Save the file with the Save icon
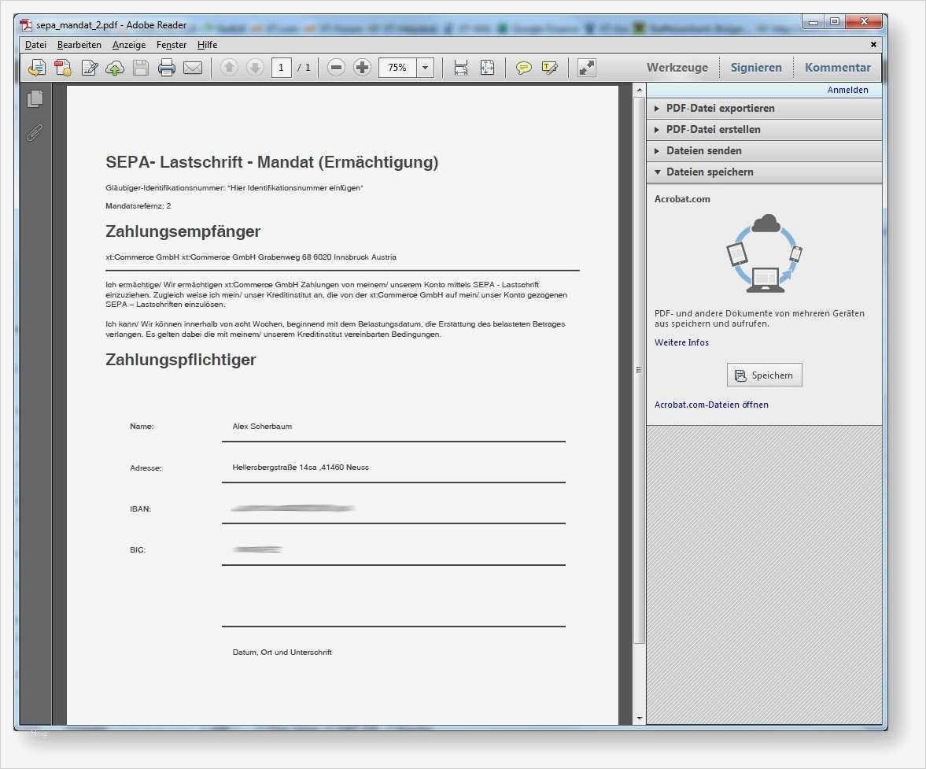Viewport: 926px width, 769px height. [x=141, y=67]
